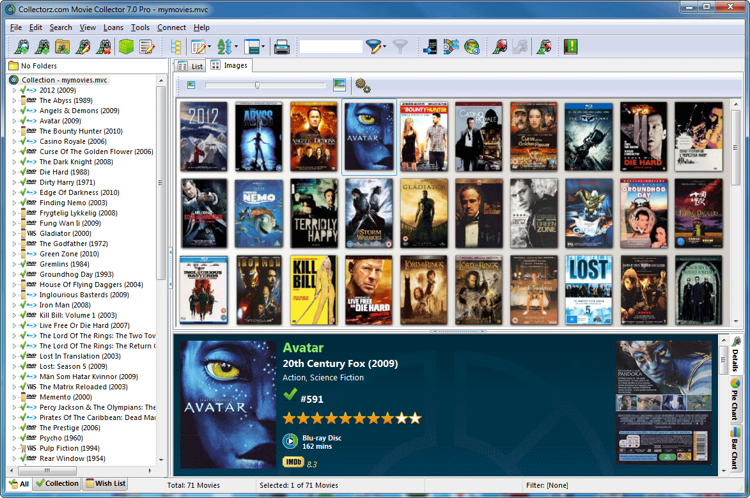The height and width of the screenshot is (498, 750).
Task: Expand the 2012 (2009) tree row
Action: [x=14, y=90]
